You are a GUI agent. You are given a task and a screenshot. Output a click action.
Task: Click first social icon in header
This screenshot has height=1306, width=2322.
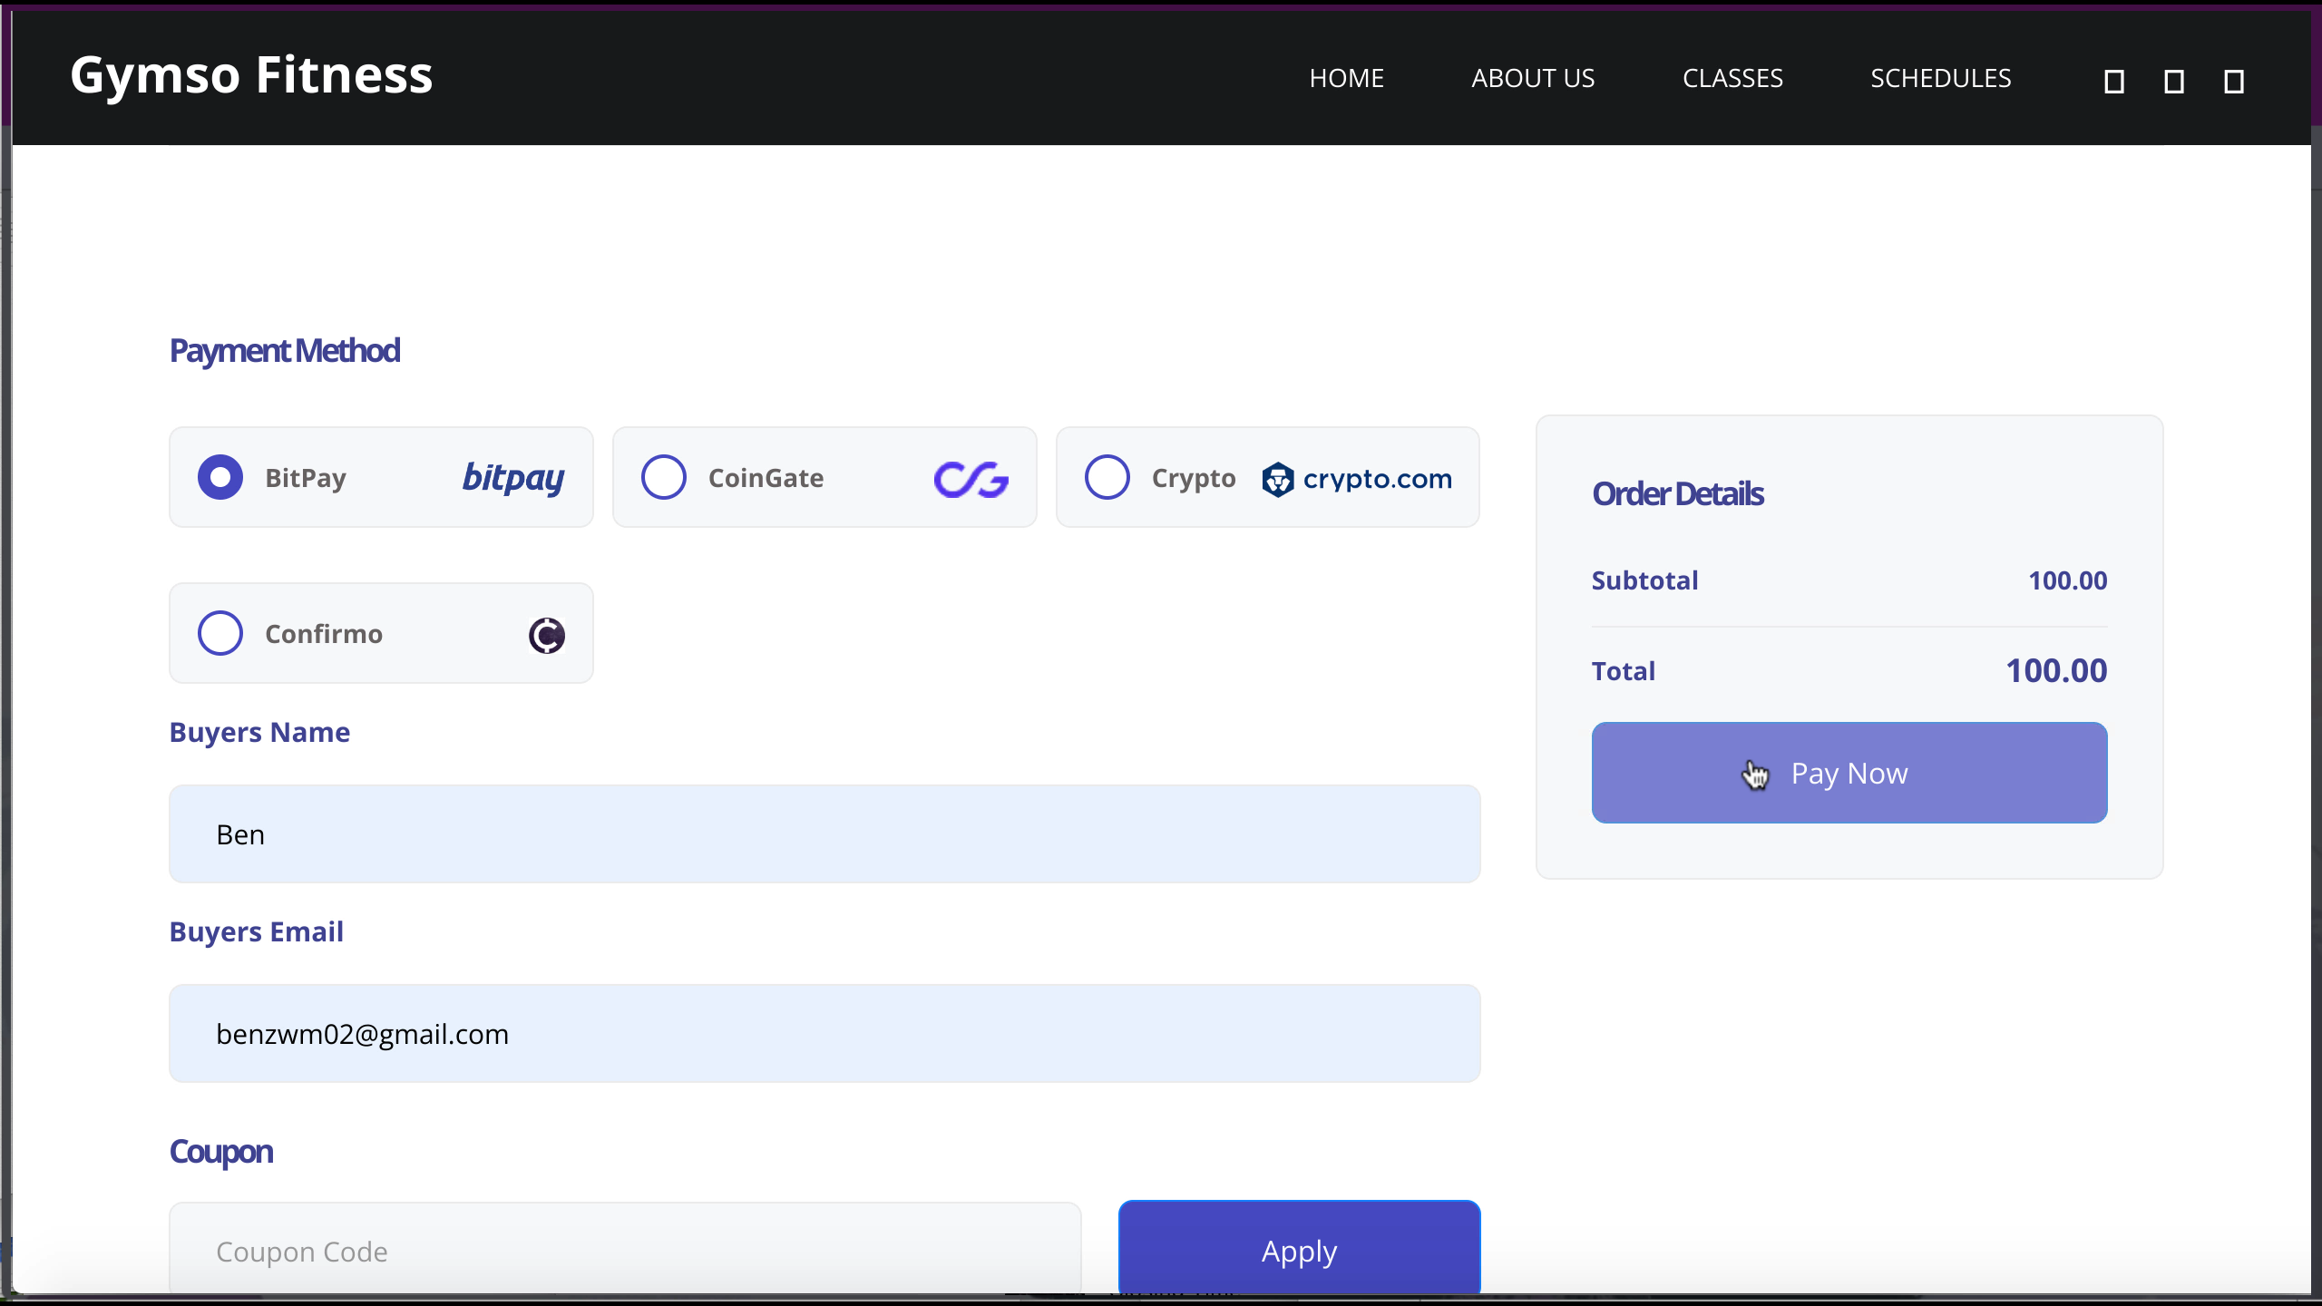pos(2114,82)
